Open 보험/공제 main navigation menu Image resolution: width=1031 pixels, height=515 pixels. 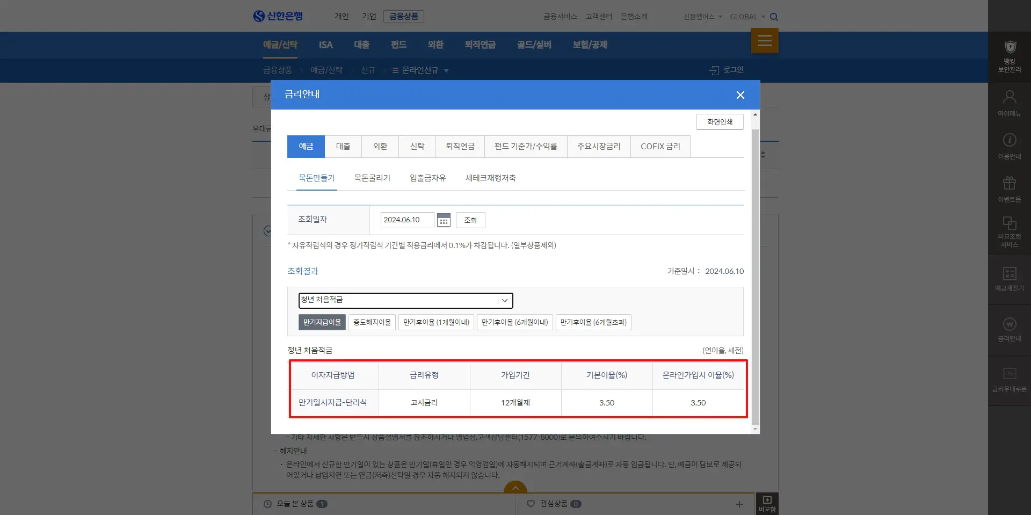click(x=590, y=45)
